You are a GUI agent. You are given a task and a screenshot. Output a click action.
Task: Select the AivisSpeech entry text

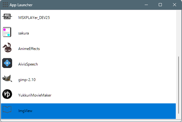click(28, 64)
